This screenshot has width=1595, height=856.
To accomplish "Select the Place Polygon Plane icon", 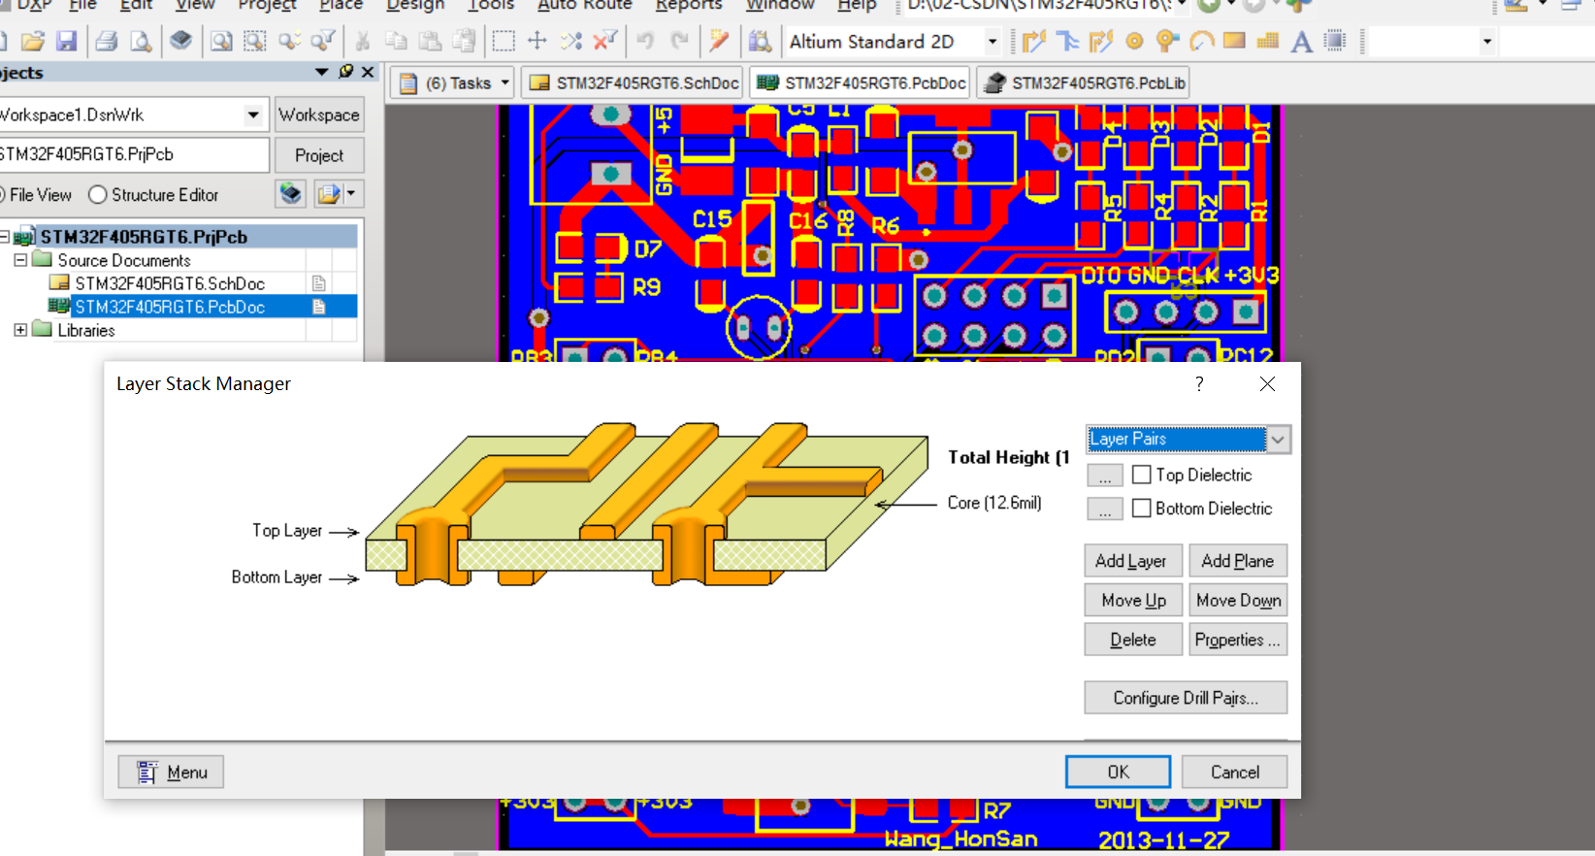I will [1267, 41].
